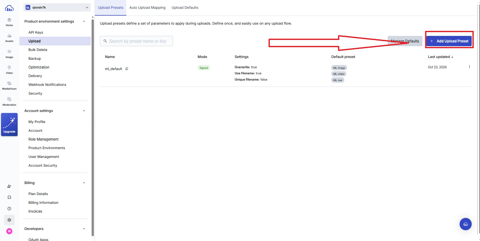Switch to Upload Defaults tab
Viewport: 480px width, 241px height.
point(185,8)
